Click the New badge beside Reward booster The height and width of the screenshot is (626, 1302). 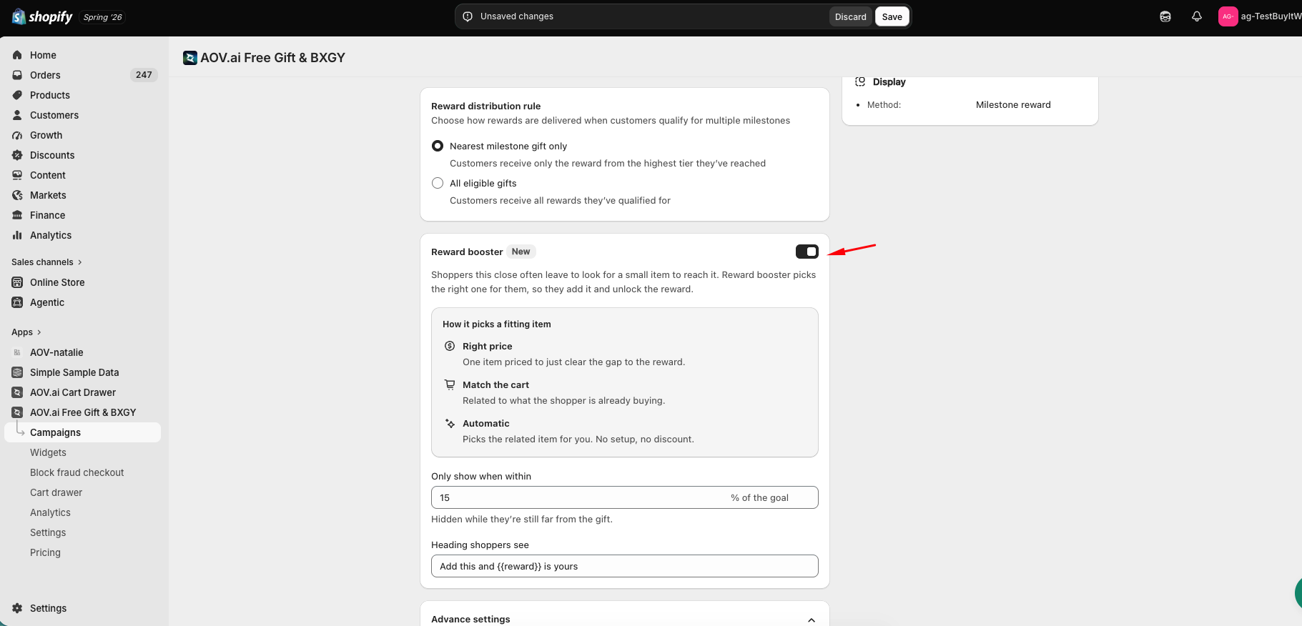(x=521, y=252)
